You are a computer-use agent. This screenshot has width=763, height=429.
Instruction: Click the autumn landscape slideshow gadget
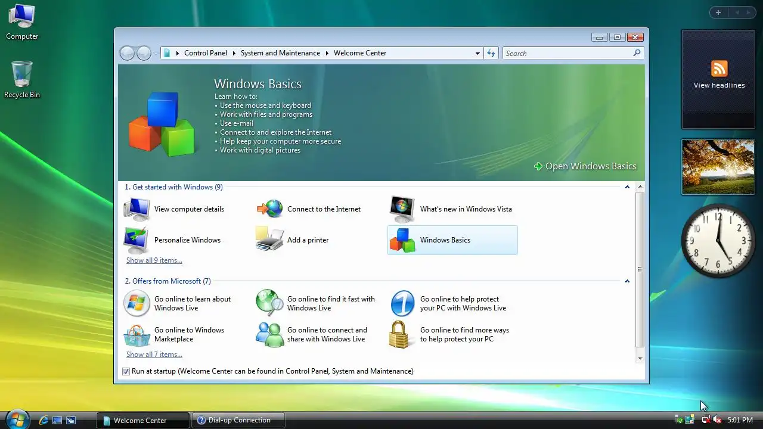(x=718, y=167)
